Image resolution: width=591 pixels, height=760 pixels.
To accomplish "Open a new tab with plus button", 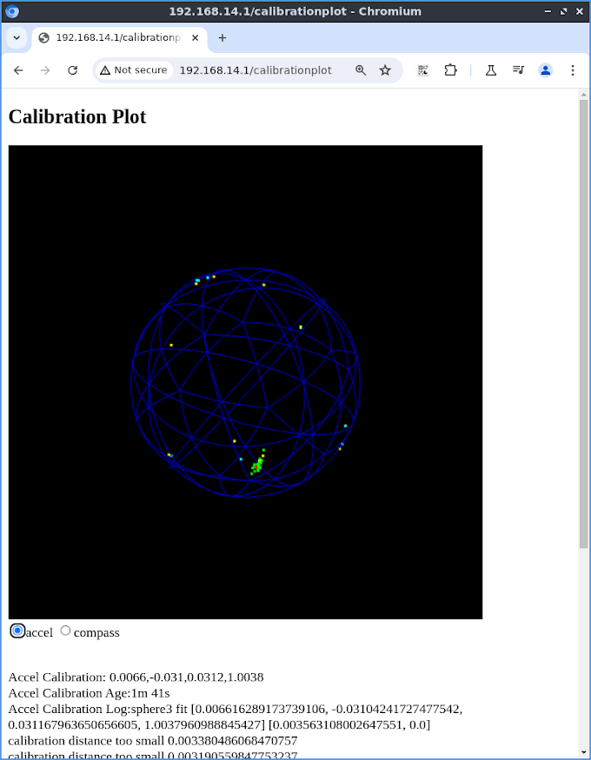I will 222,38.
